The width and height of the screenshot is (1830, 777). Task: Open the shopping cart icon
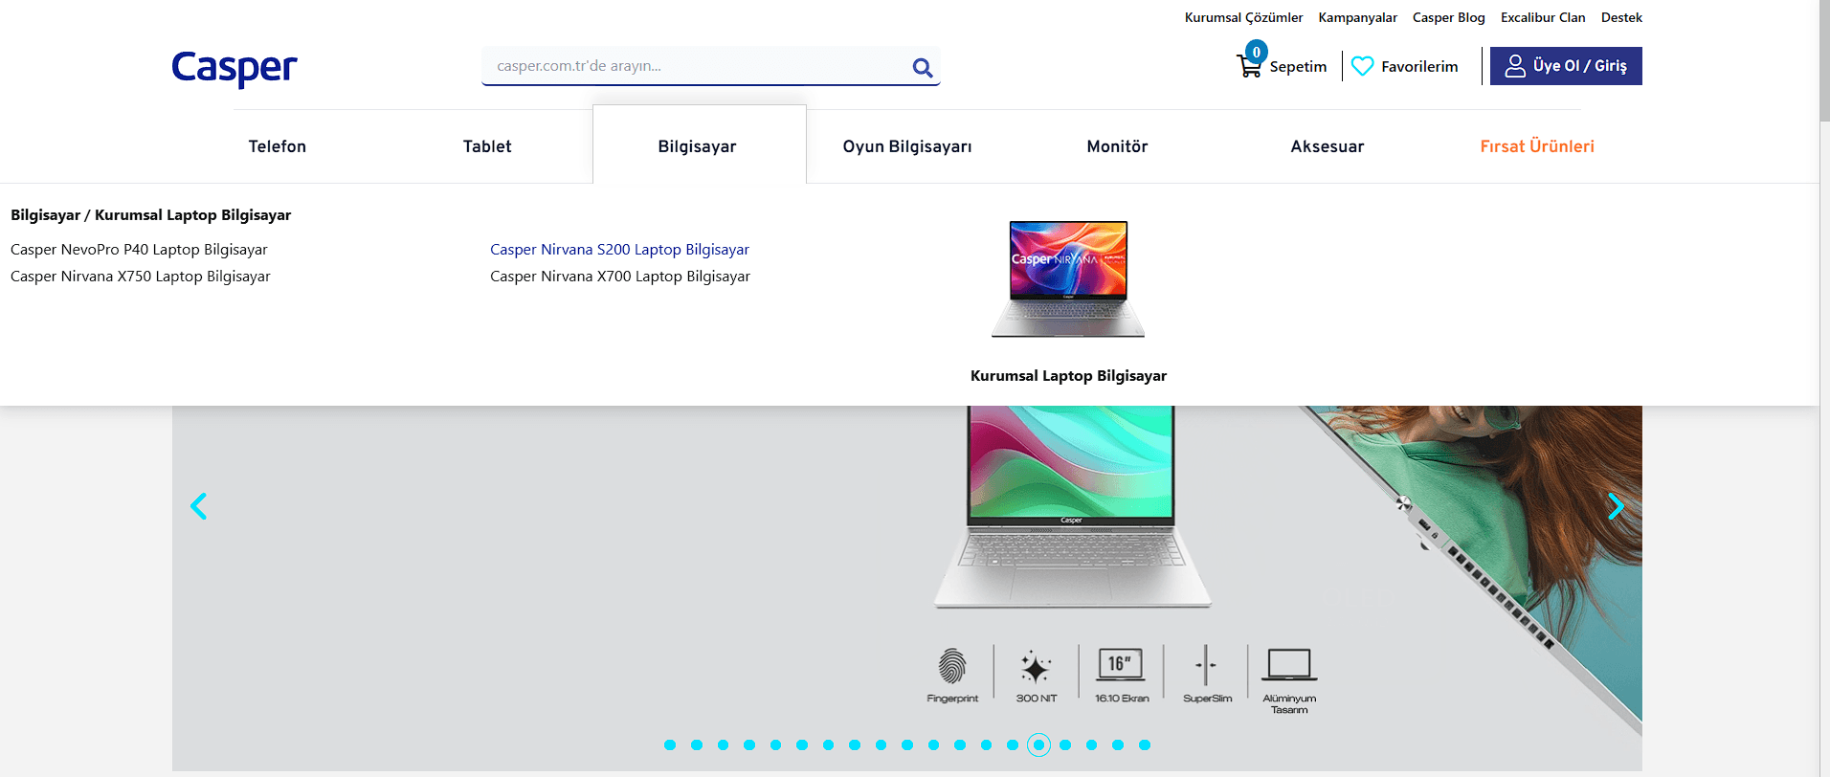pos(1249,65)
